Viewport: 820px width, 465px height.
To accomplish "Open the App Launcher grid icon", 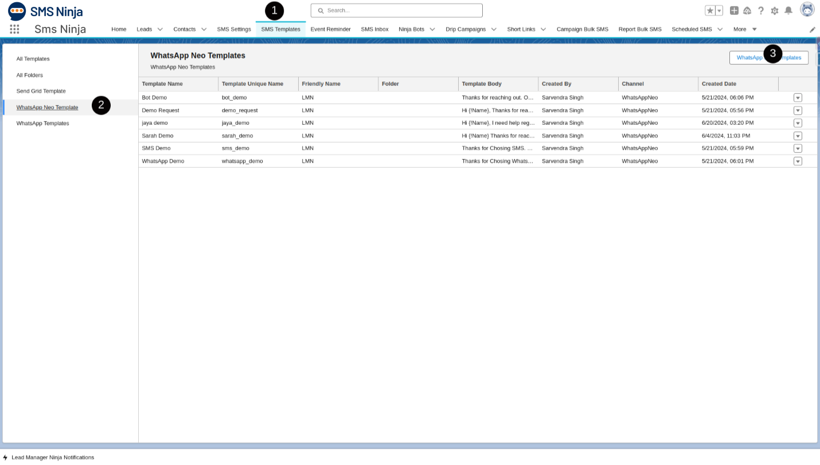I will (14, 29).
